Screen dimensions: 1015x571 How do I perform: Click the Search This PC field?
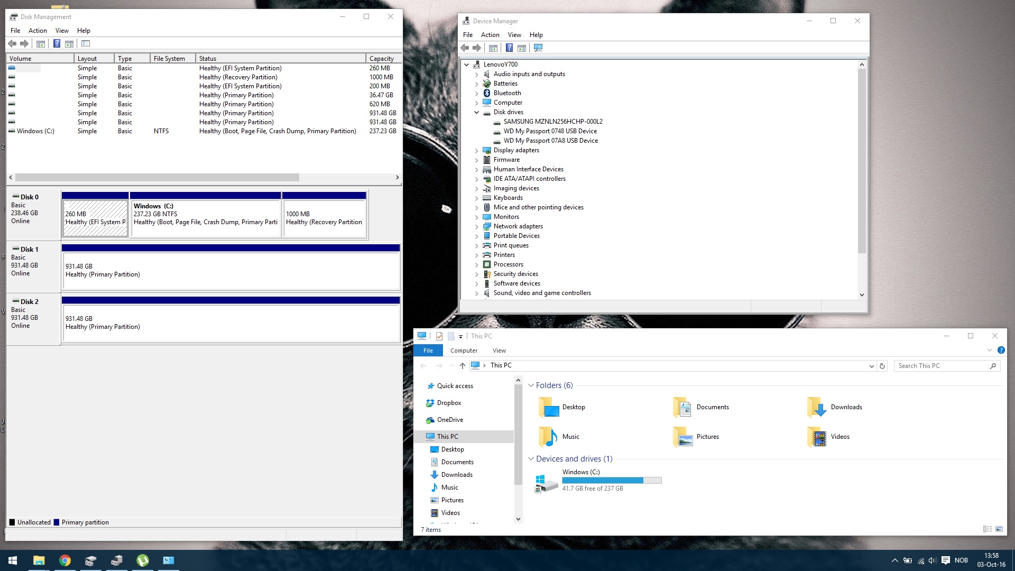point(941,366)
